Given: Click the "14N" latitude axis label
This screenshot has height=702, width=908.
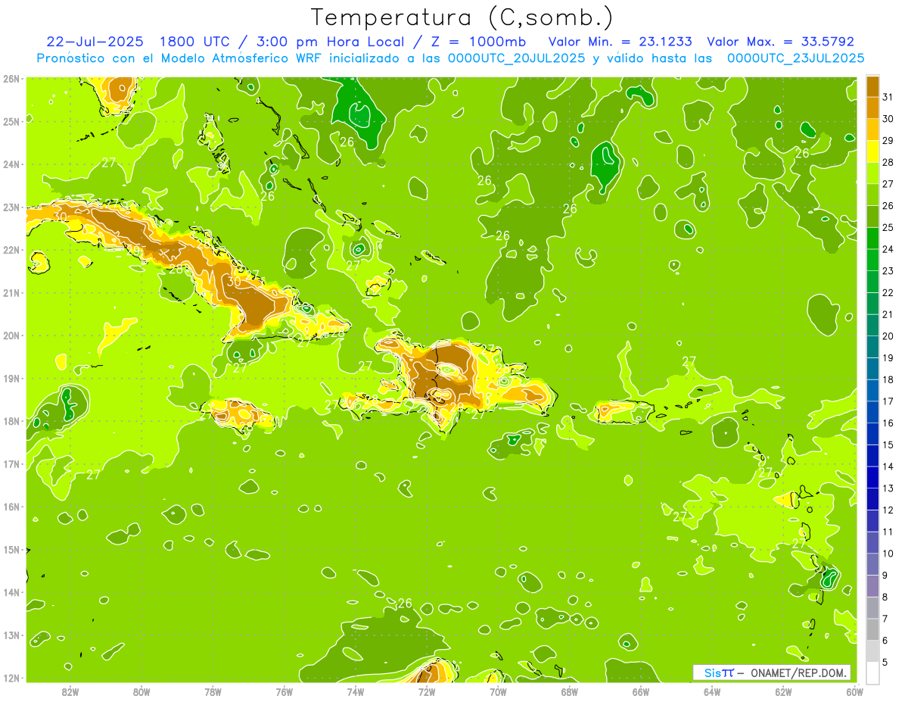Looking at the screenshot, I should point(11,592).
